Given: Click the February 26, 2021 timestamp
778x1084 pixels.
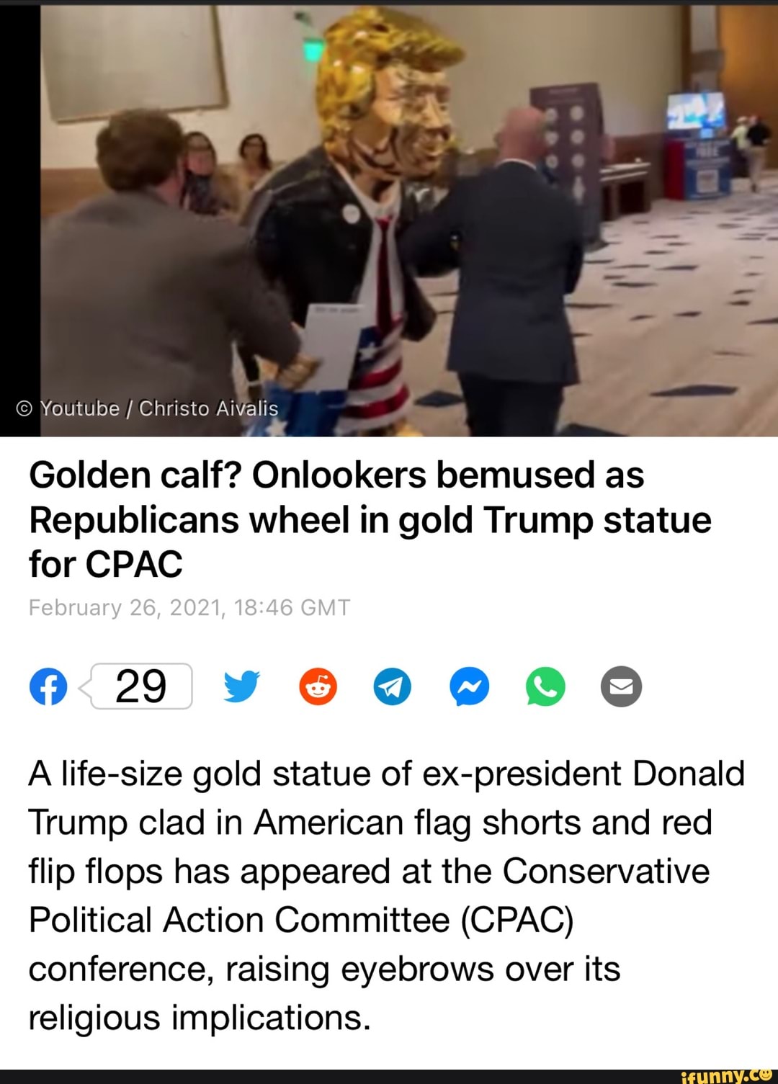Looking at the screenshot, I should click(189, 607).
